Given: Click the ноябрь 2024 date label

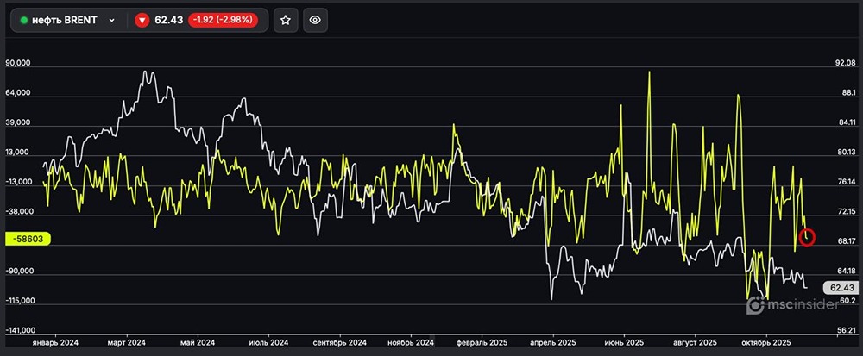Looking at the screenshot, I should coord(411,342).
